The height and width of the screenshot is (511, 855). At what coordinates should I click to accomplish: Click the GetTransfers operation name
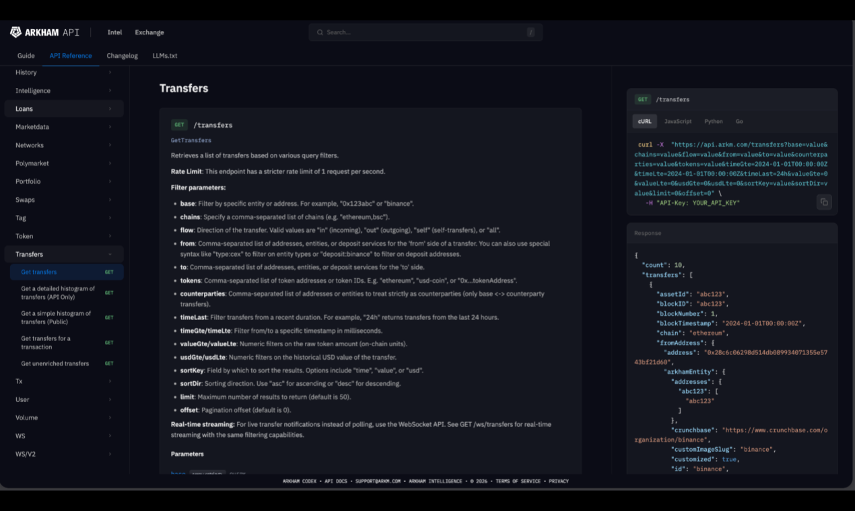191,141
